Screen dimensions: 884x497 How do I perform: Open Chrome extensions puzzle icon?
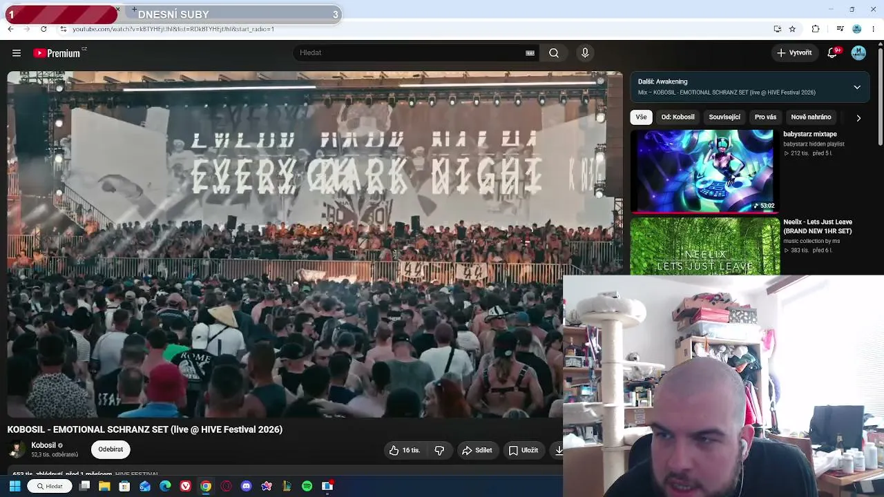816,29
